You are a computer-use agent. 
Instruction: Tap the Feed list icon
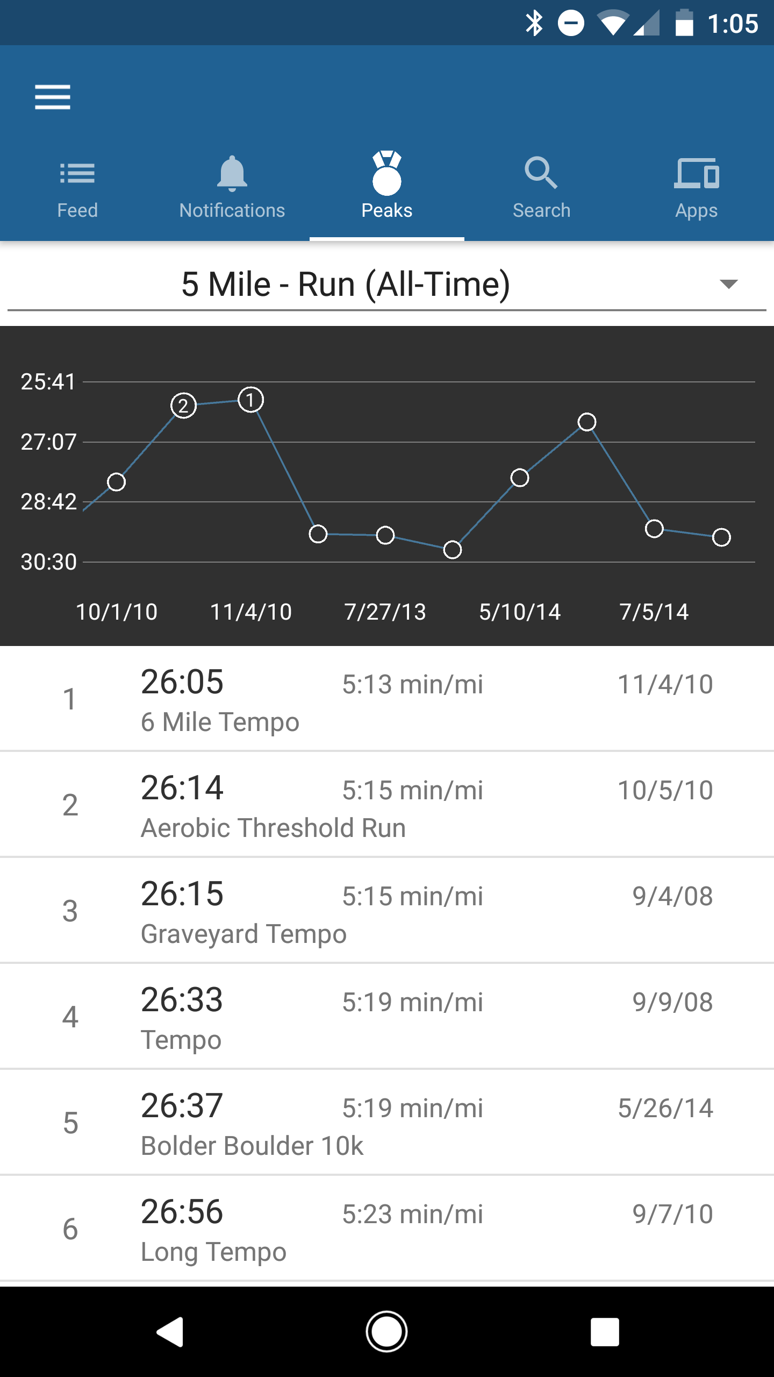77,173
